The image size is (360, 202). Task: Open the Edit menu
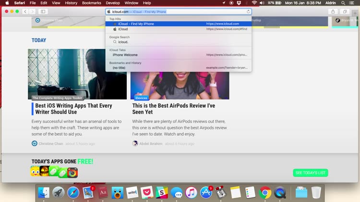tap(44, 3)
